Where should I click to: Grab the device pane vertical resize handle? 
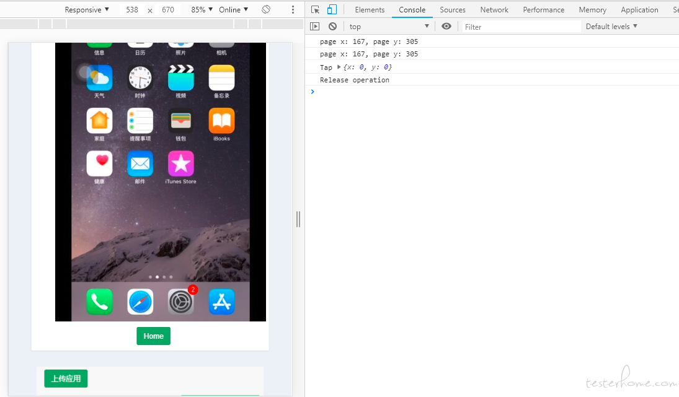(298, 219)
